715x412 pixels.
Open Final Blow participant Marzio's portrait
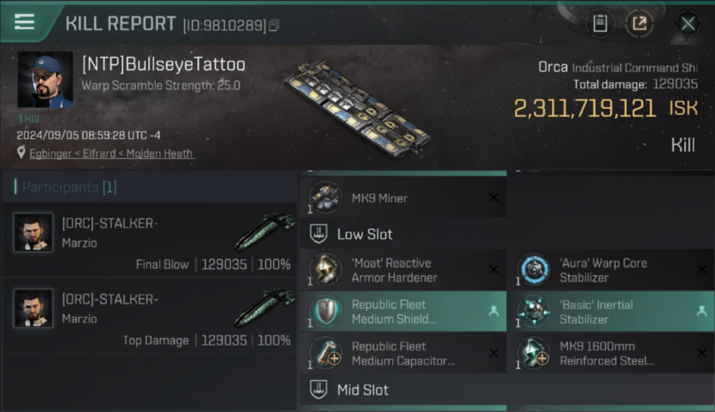(x=34, y=232)
